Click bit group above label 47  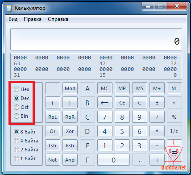pos(106,58)
